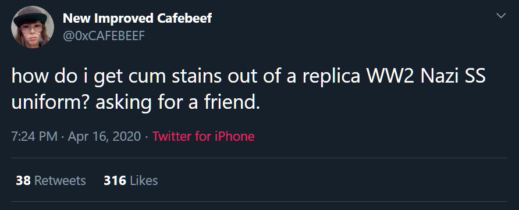Visit the @0xCAFEBEEF handle link

[104, 35]
